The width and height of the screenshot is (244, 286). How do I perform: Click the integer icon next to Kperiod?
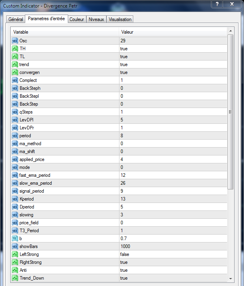coord(15,199)
